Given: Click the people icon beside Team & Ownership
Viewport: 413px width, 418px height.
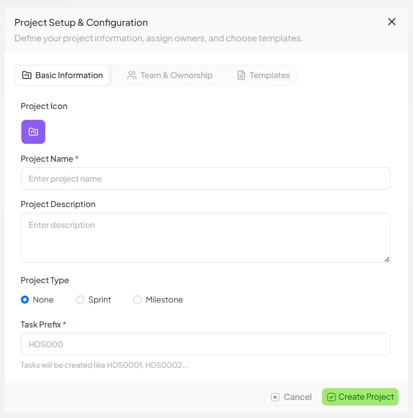Looking at the screenshot, I should tap(131, 75).
